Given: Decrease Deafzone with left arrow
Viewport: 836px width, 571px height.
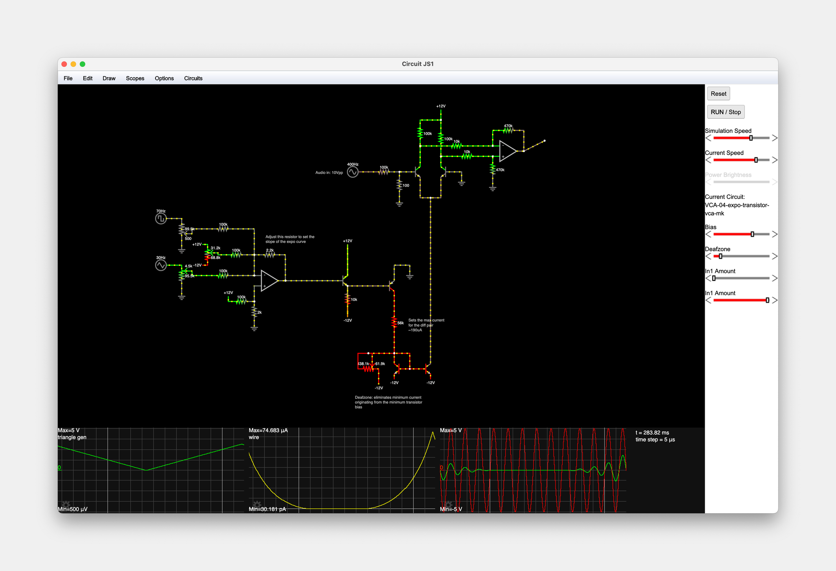Looking at the screenshot, I should [x=708, y=256].
